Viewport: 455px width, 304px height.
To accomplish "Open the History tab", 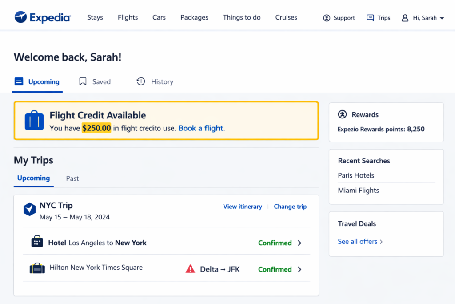I will coord(155,82).
